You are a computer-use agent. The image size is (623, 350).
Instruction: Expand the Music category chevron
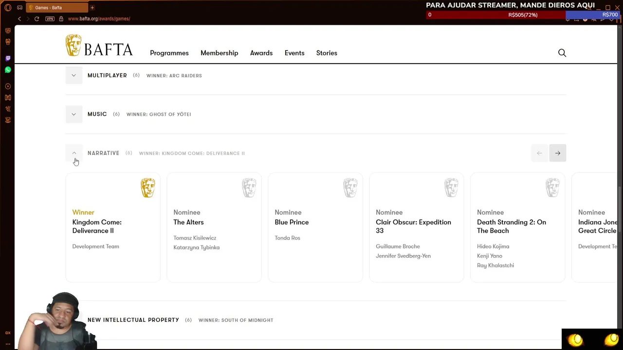(74, 114)
